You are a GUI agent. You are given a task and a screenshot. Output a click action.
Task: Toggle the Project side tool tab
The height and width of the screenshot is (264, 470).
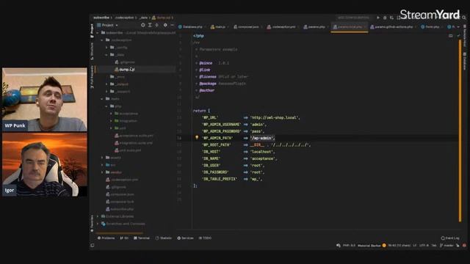point(92,31)
